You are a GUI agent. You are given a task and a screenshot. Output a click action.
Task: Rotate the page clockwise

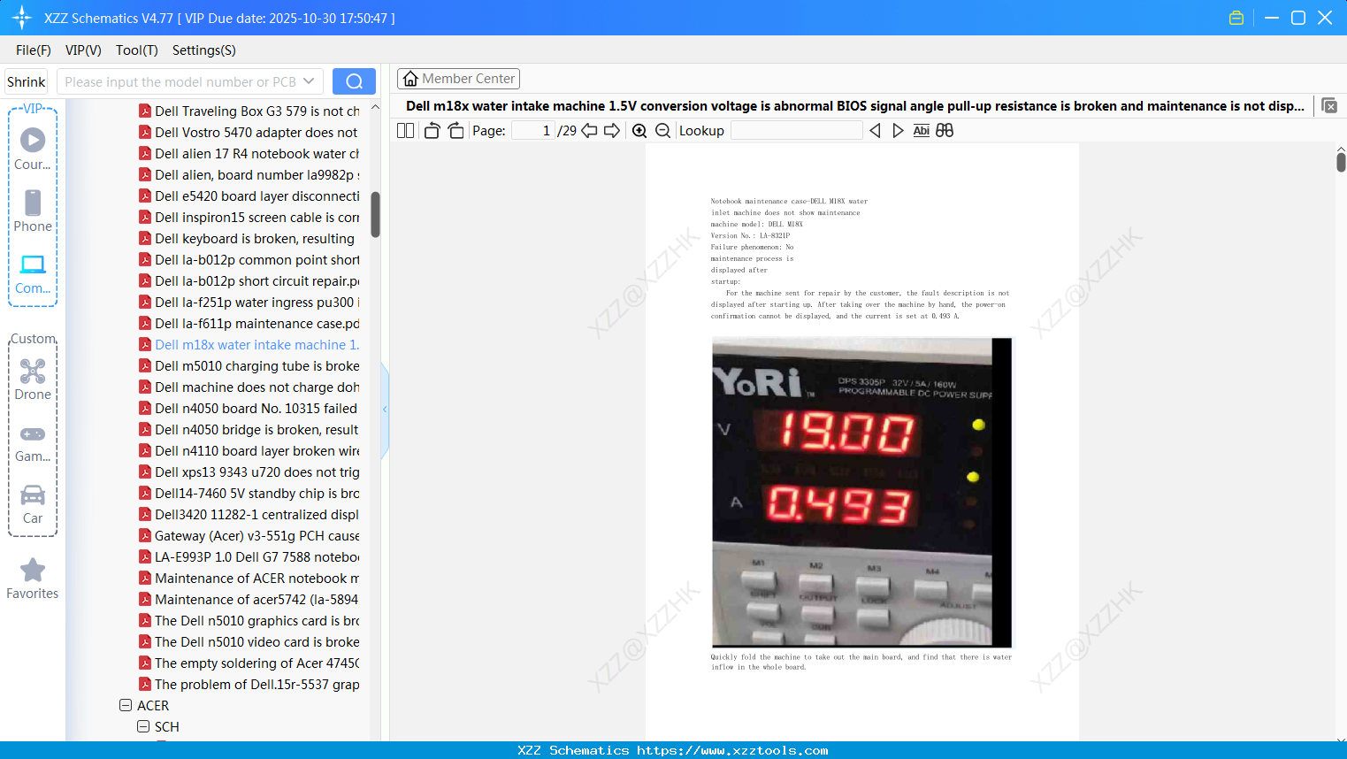(455, 131)
